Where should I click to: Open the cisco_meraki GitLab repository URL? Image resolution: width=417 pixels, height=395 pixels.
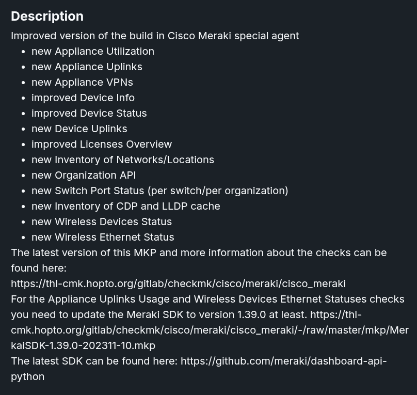(178, 283)
